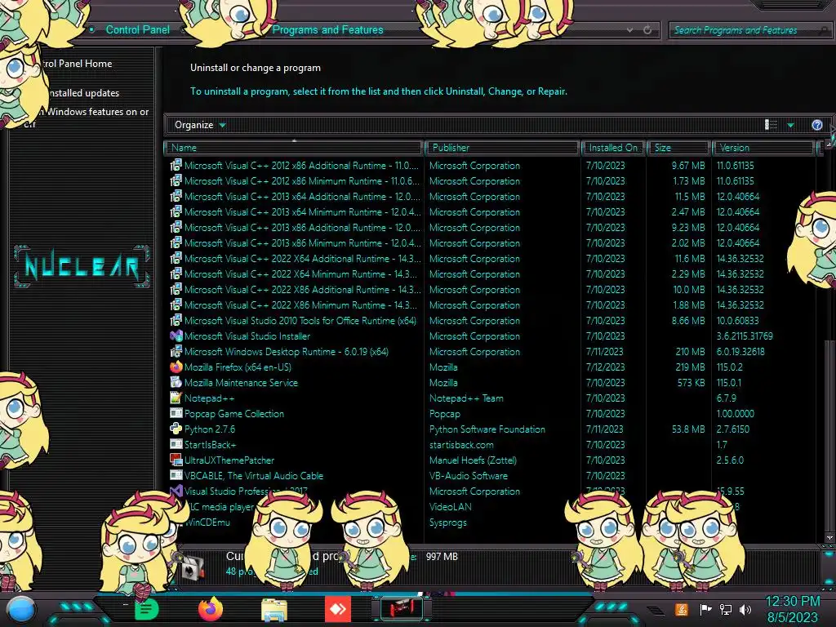Click the list scrollbar down arrow
Image resolution: width=836 pixels, height=627 pixels.
[829, 537]
